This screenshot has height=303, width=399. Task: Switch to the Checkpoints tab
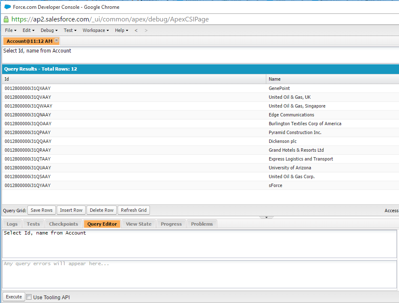coord(63,224)
